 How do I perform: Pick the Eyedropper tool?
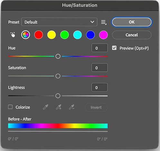click(x=46, y=107)
